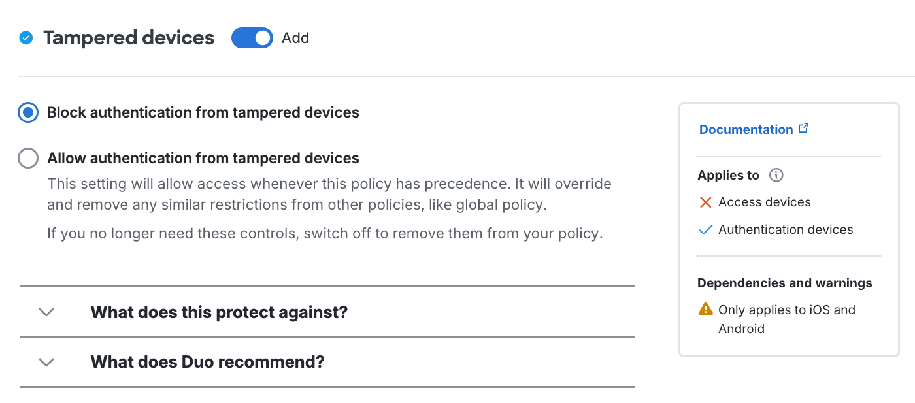Screen dimensions: 915x403
Task: Switch off the Add toggle for Tampered devices
Action: [252, 38]
